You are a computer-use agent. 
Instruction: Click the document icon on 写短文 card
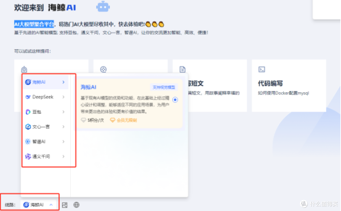(182, 69)
